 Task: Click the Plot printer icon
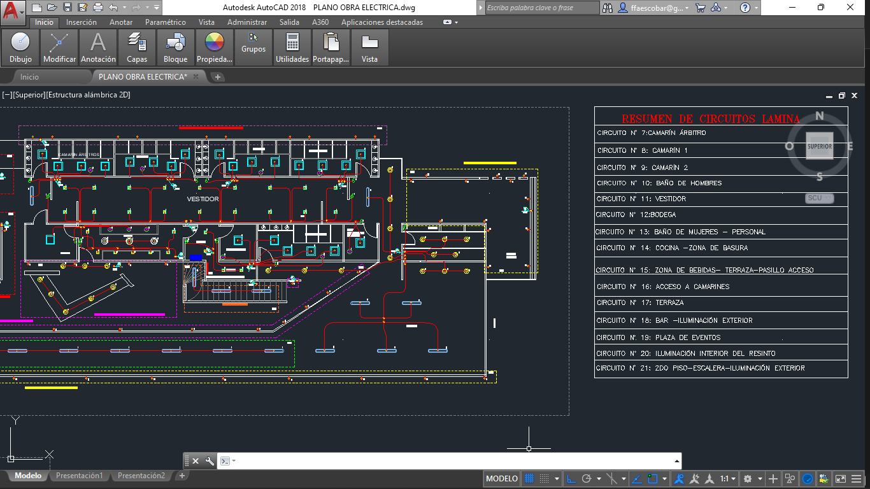point(98,8)
